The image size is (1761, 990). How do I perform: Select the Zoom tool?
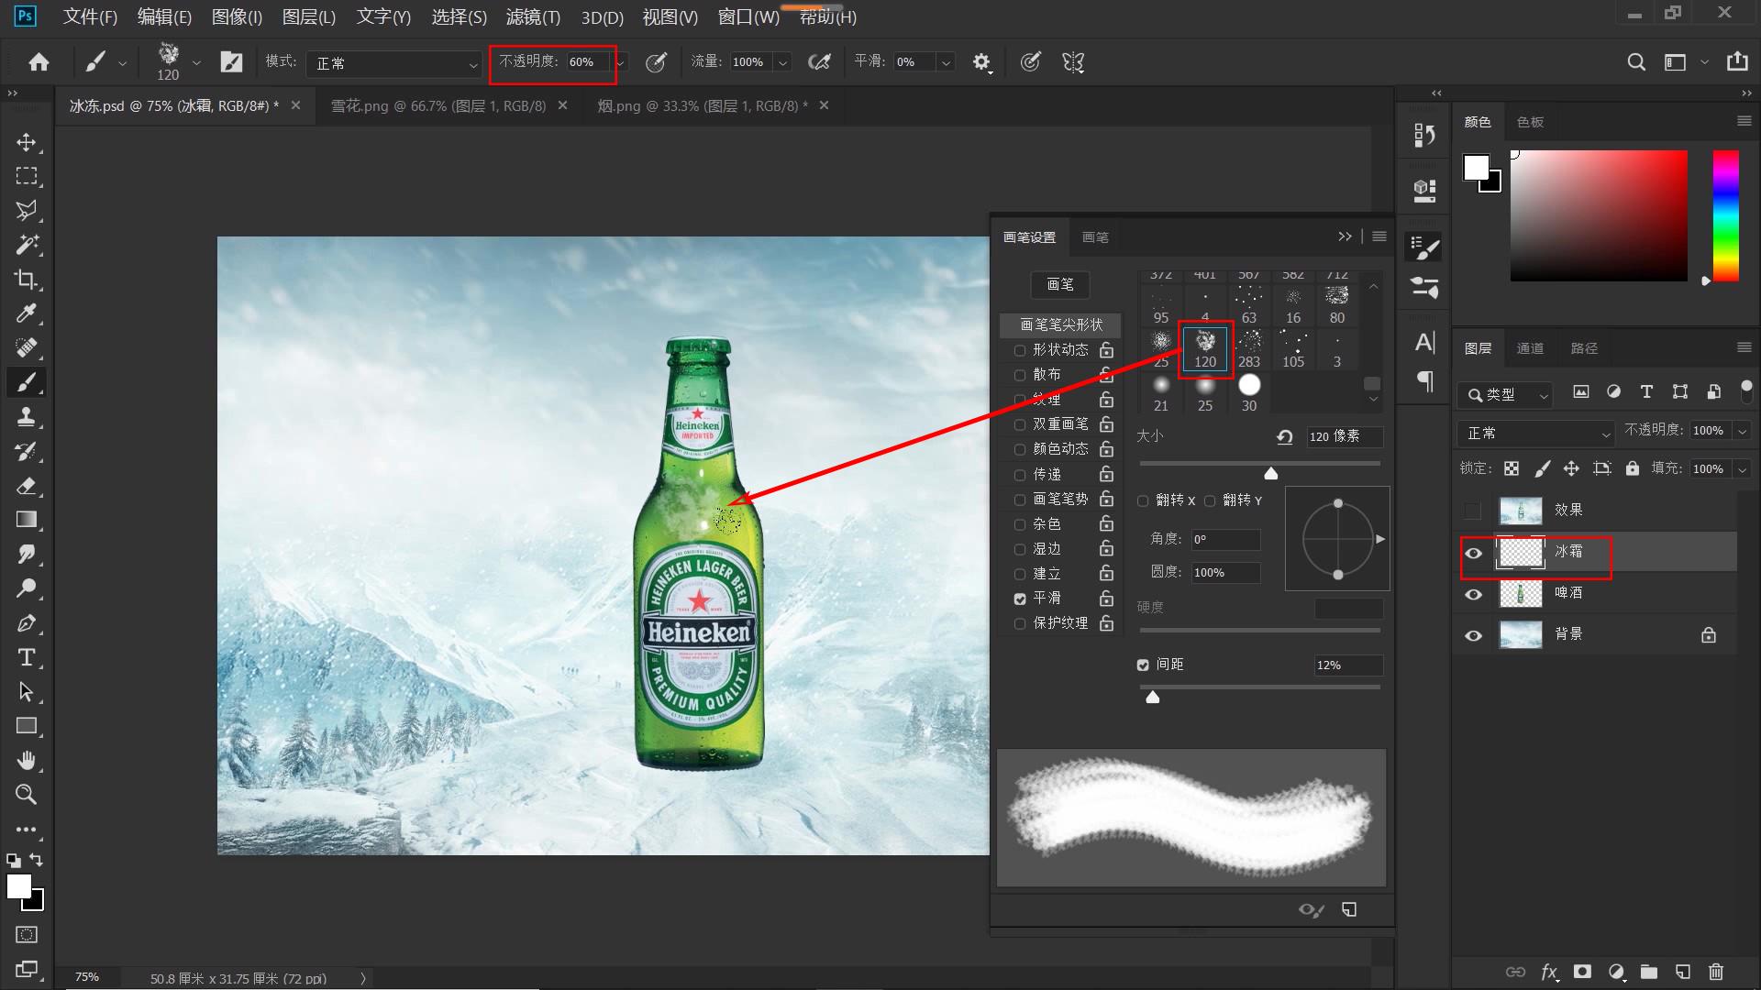27,795
